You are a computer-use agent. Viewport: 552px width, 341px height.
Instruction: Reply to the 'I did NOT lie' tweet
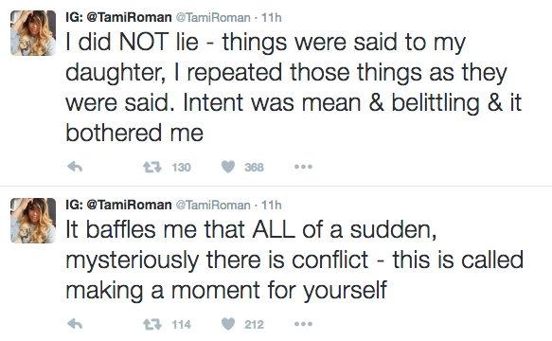(75, 167)
